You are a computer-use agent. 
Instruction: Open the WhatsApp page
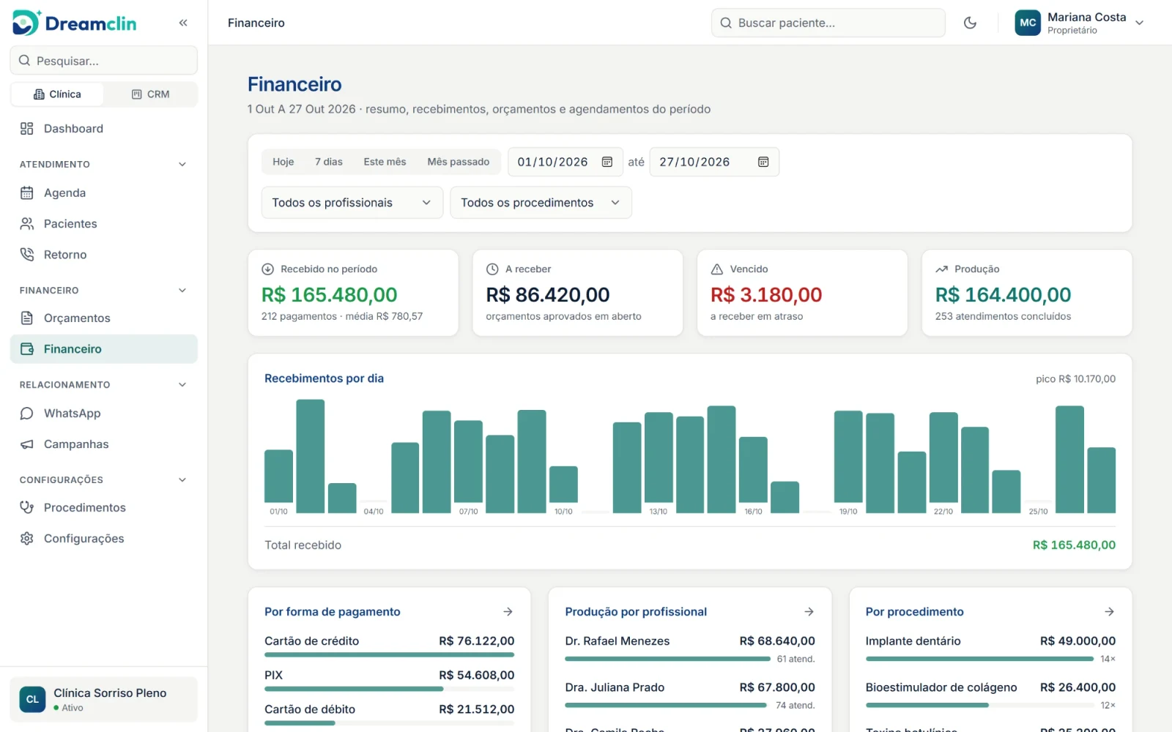pos(103,413)
